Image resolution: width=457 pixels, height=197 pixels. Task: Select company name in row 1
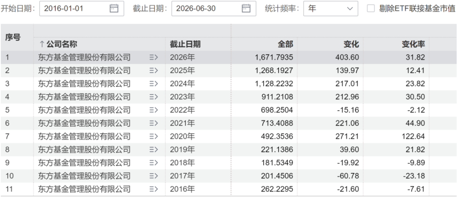84,57
